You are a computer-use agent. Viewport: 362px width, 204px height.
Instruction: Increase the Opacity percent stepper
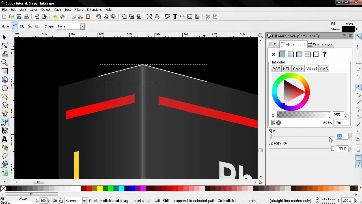click(350, 147)
